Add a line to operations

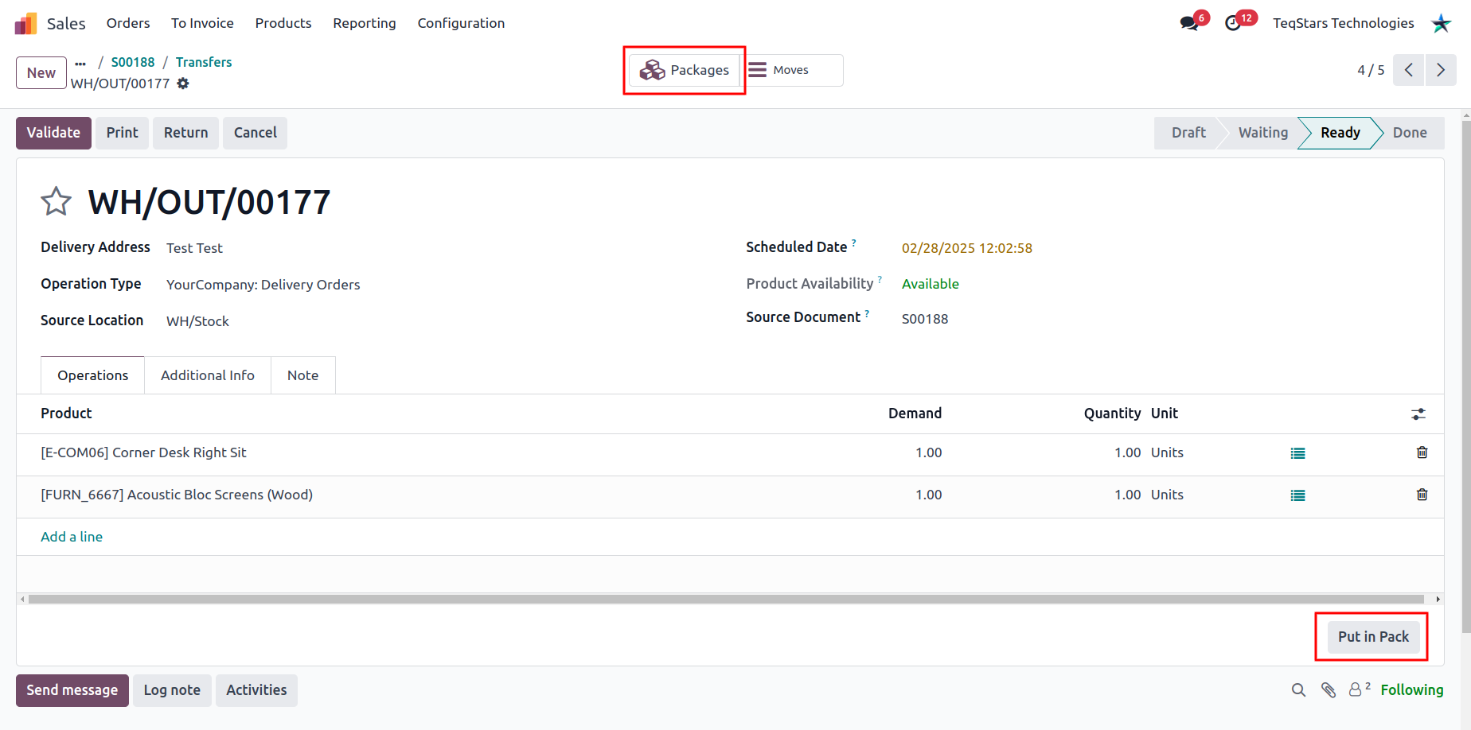point(72,537)
